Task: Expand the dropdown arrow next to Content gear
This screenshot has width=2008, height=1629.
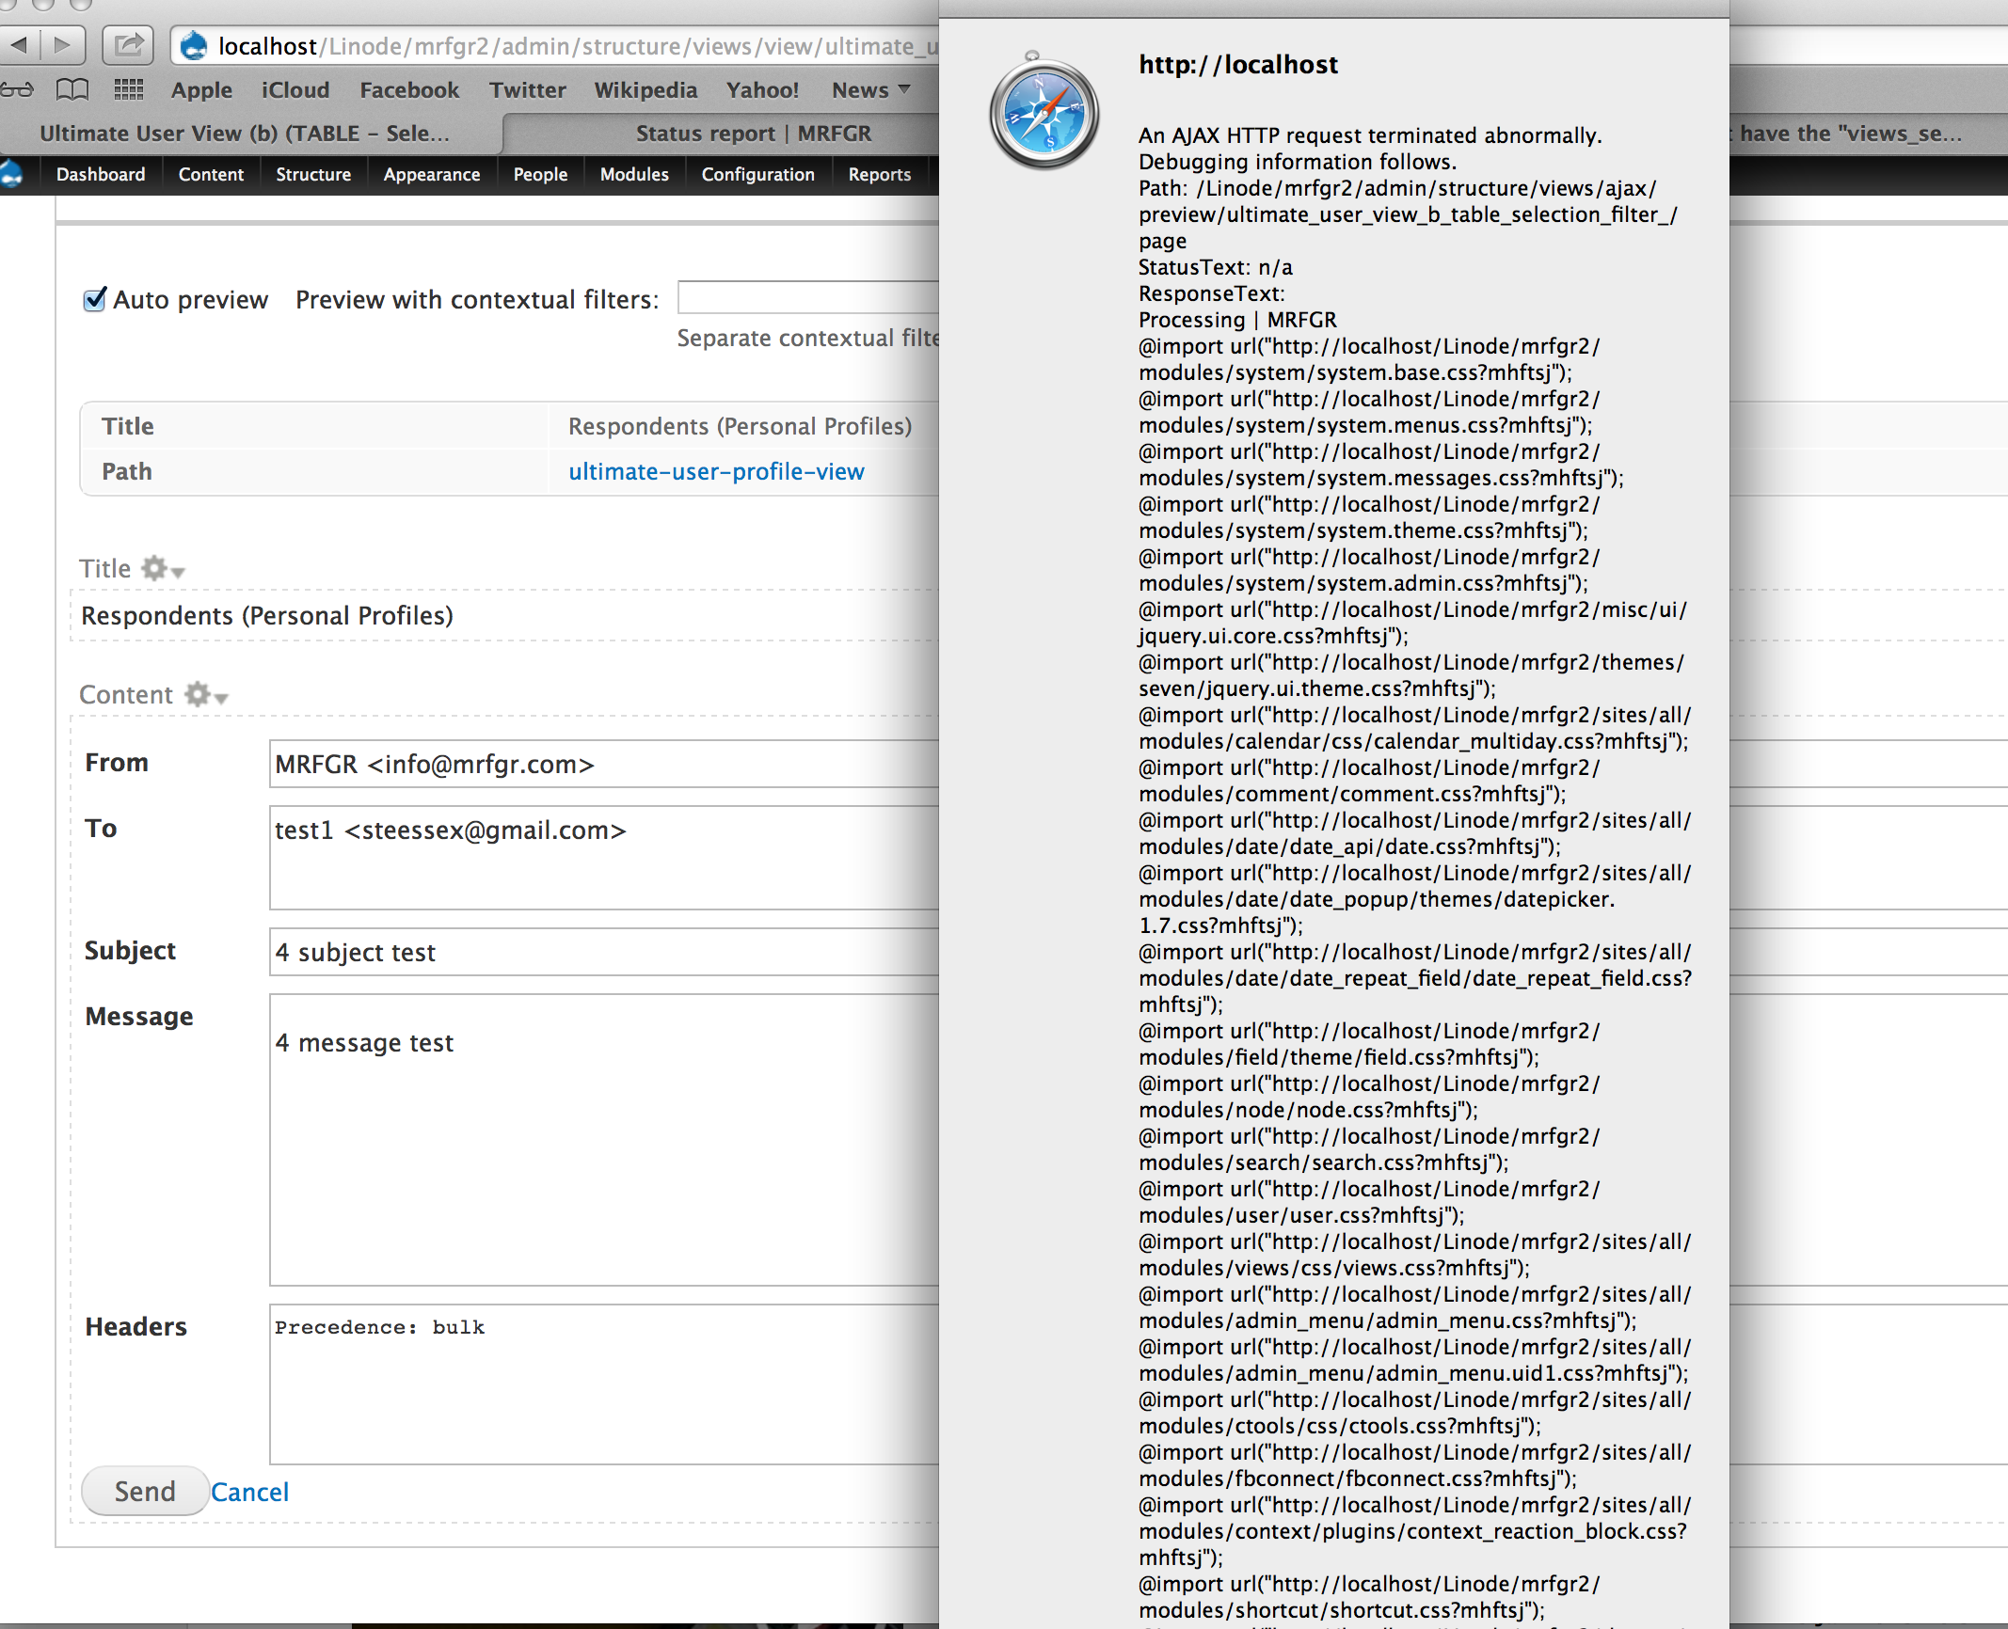Action: [221, 698]
